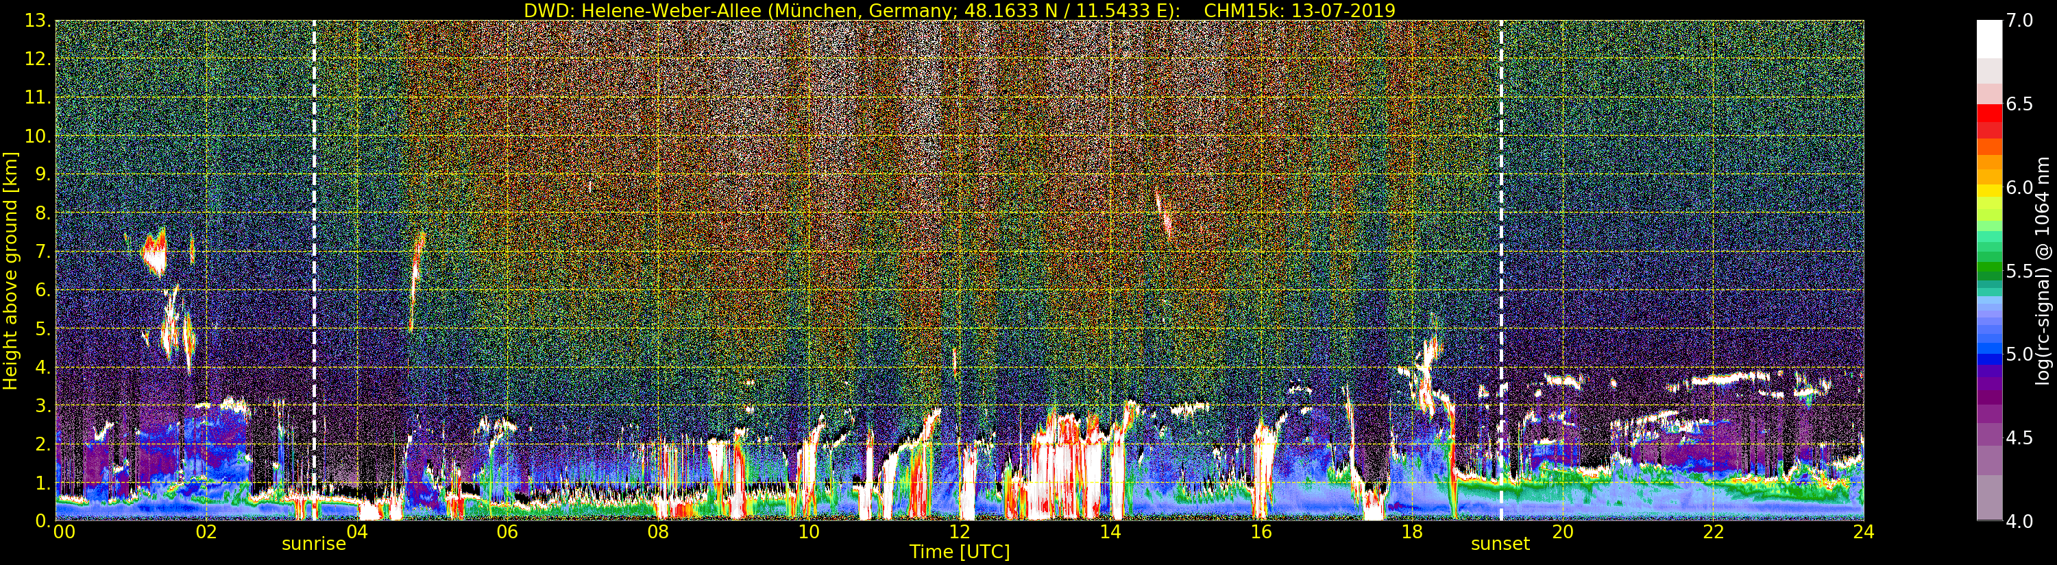
Task: Click the colorbar "4.0" value label
Action: click(2019, 521)
